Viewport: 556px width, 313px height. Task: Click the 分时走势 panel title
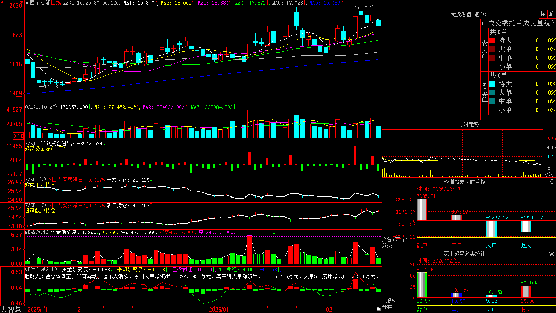(x=468, y=124)
